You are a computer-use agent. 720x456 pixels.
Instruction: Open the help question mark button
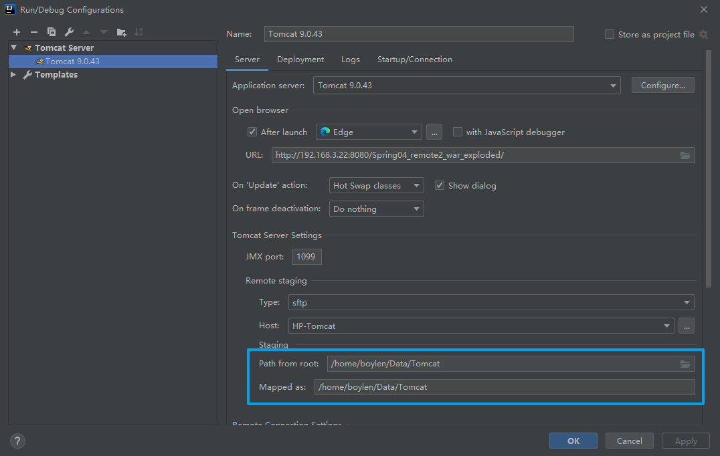[x=17, y=441]
